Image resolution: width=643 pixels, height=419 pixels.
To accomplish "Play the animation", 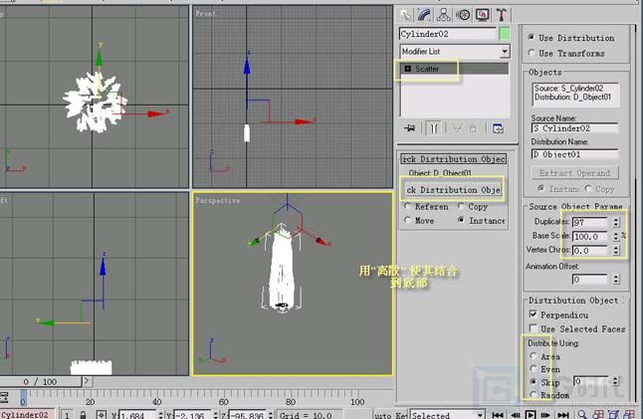I will 531,415.
